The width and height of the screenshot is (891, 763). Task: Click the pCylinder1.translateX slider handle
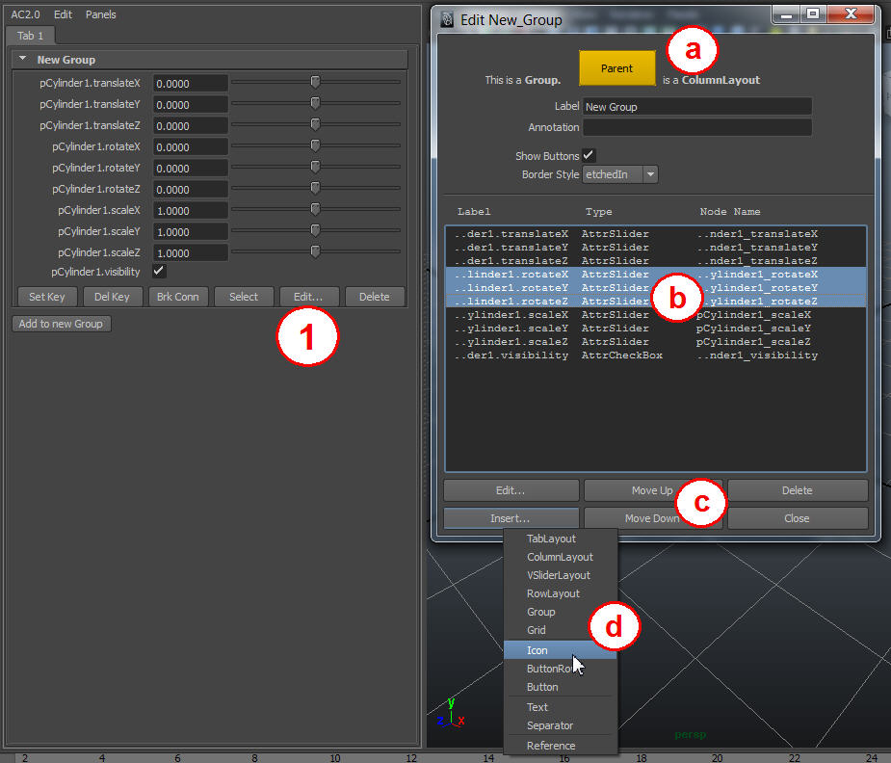click(315, 83)
